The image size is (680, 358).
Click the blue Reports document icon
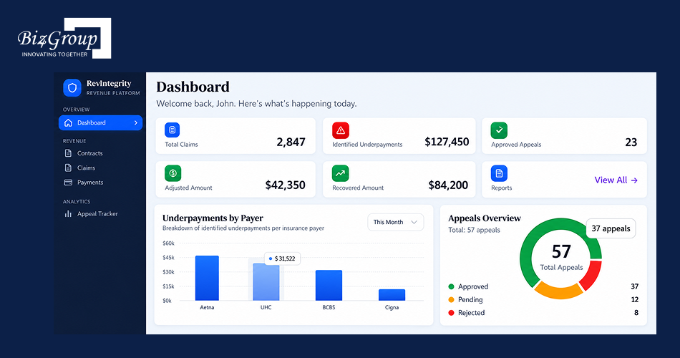pos(499,173)
